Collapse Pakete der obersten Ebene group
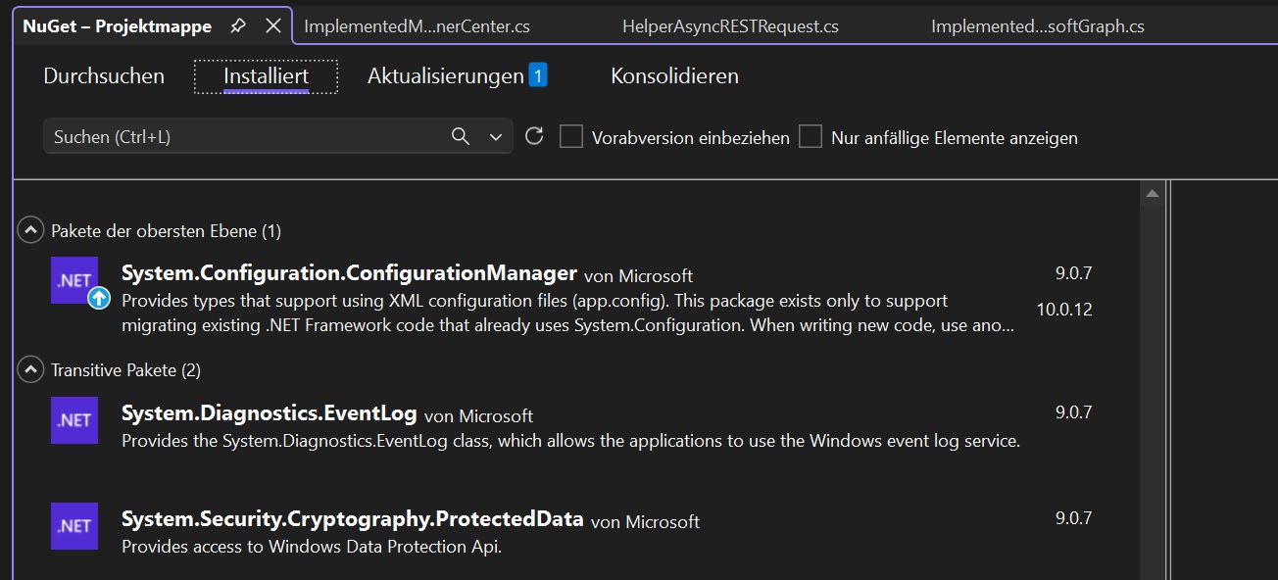This screenshot has width=1278, height=580. click(x=32, y=231)
